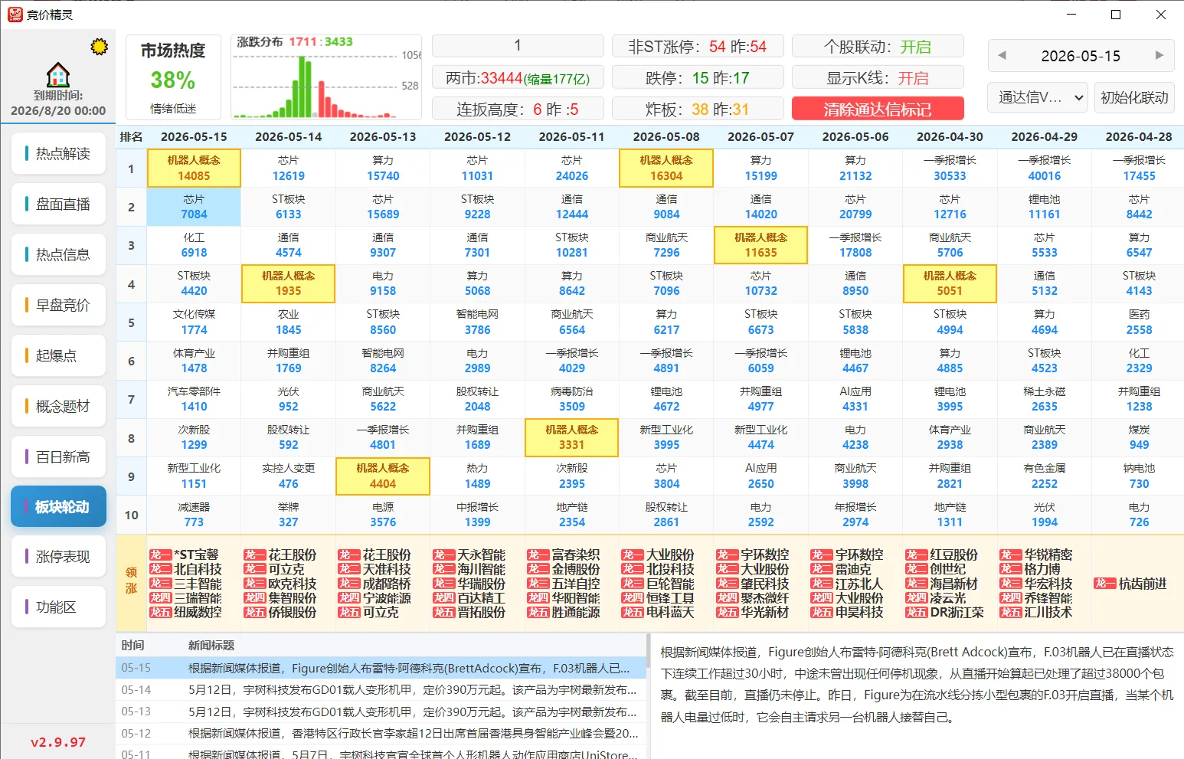
Task: Click the red 清除通达信标记 button
Action: click(878, 109)
